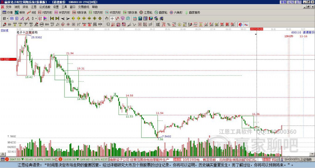Click the SH000001 上证指数 status entry
The width and height of the screenshot is (315, 168).
click(298, 160)
